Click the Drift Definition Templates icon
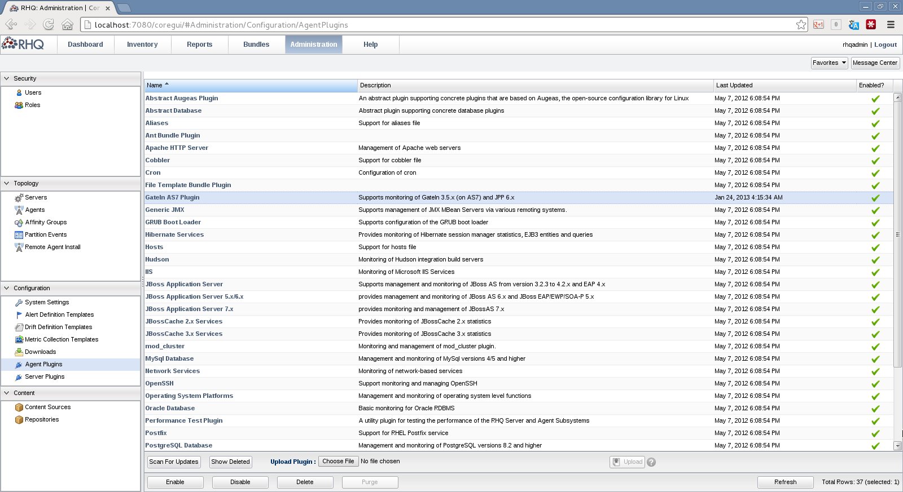The width and height of the screenshot is (903, 492). coord(19,327)
